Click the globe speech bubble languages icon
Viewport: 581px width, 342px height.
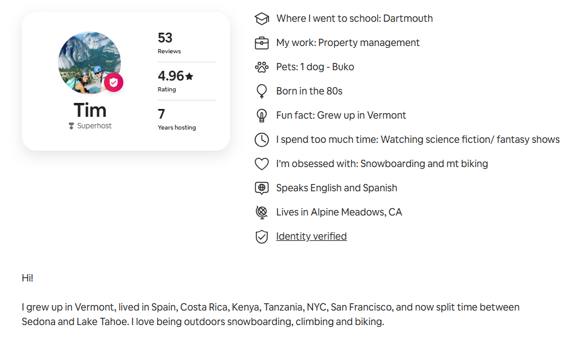[261, 188]
